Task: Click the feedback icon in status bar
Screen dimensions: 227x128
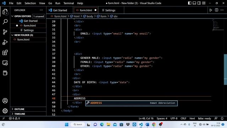Action: [x=216, y=118]
